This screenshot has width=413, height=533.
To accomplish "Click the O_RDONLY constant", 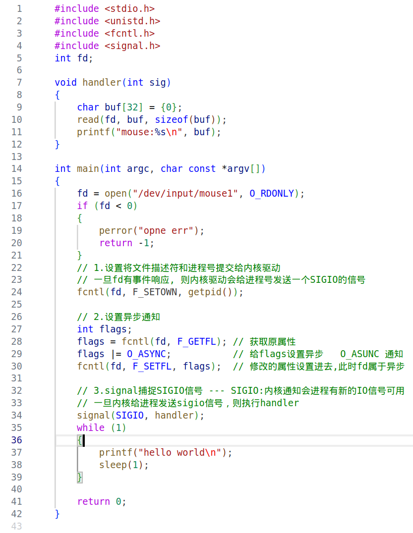I will coord(272,193).
